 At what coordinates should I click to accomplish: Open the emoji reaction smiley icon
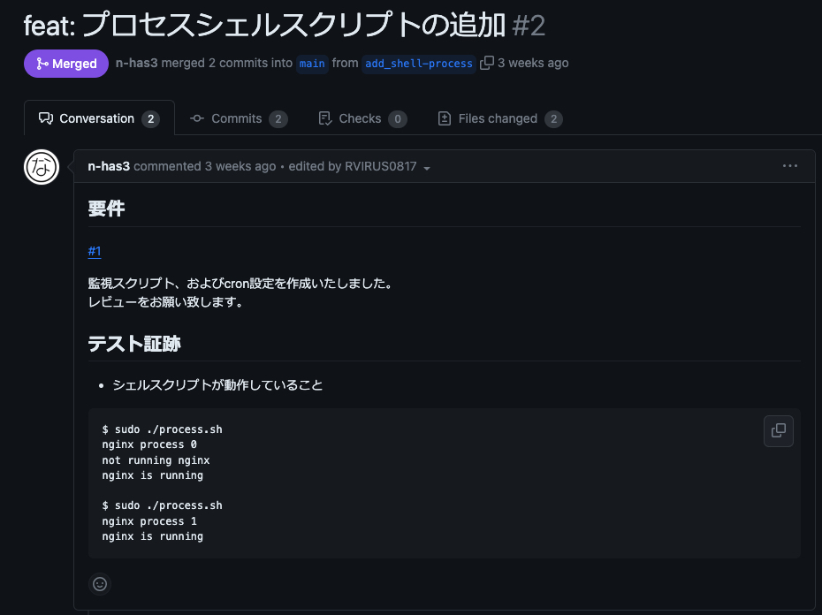tap(99, 584)
